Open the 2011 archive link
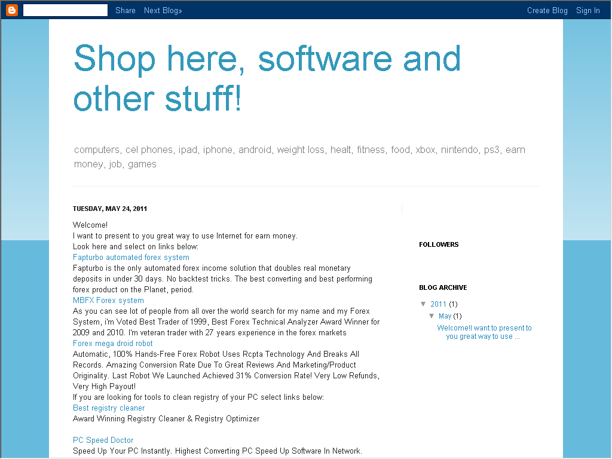Image resolution: width=612 pixels, height=459 pixels. [x=438, y=304]
